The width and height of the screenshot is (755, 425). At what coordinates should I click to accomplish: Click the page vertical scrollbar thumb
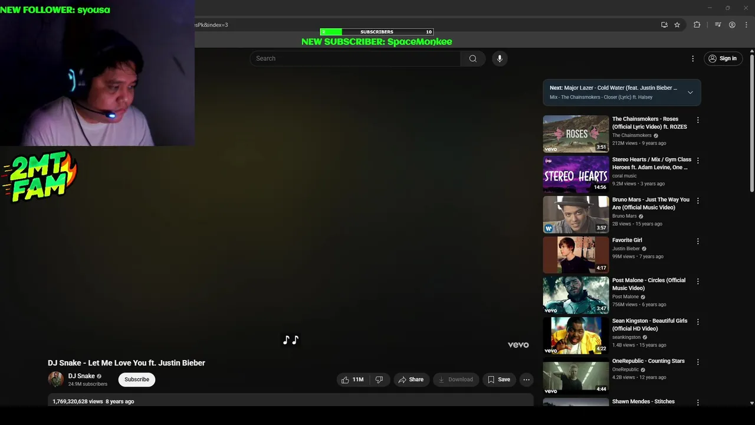coord(751,124)
